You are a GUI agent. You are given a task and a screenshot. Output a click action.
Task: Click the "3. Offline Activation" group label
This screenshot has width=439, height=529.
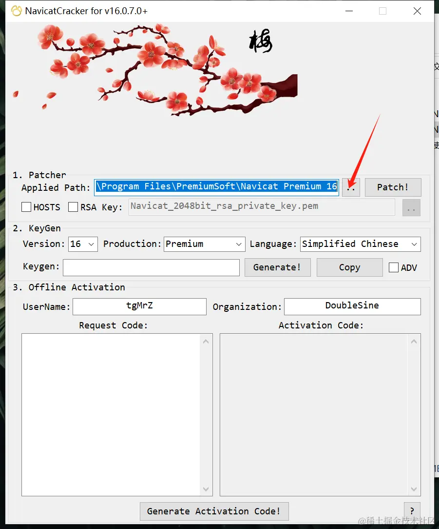point(69,287)
